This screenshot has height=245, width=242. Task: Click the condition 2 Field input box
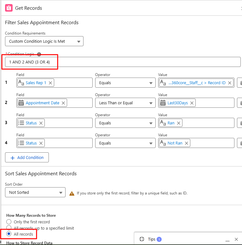click(55, 103)
